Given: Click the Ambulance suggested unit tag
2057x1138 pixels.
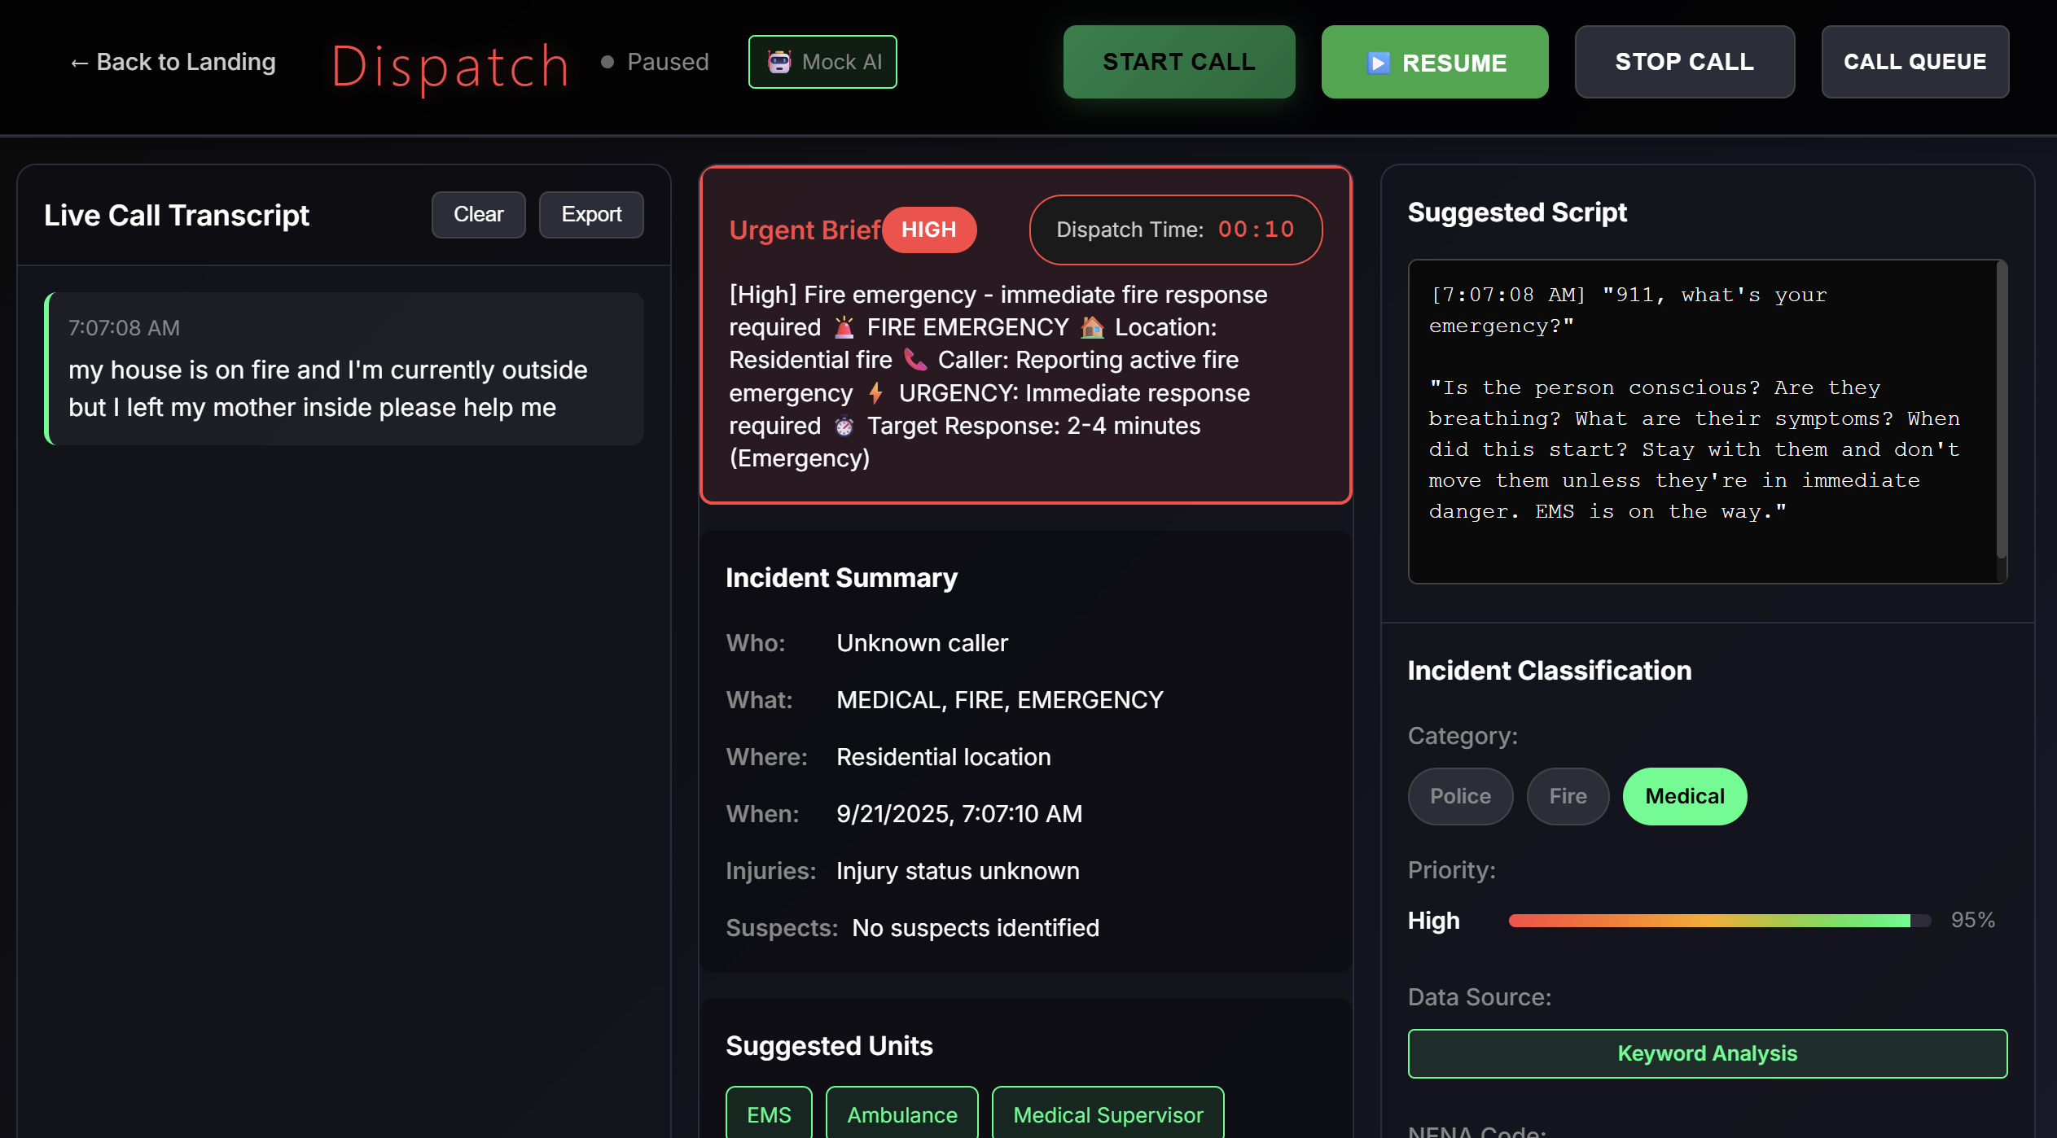Looking at the screenshot, I should click(901, 1114).
